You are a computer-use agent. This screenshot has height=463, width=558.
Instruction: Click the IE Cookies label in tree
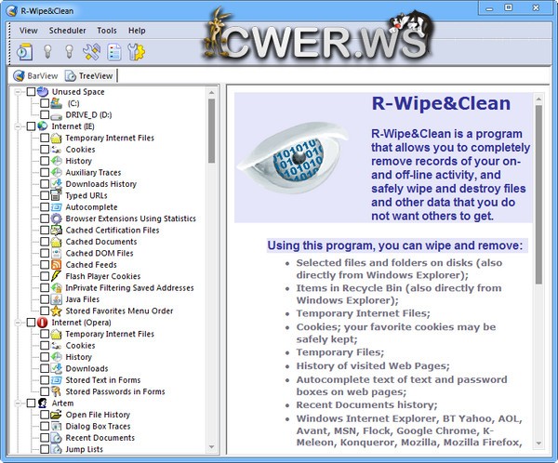point(80,150)
